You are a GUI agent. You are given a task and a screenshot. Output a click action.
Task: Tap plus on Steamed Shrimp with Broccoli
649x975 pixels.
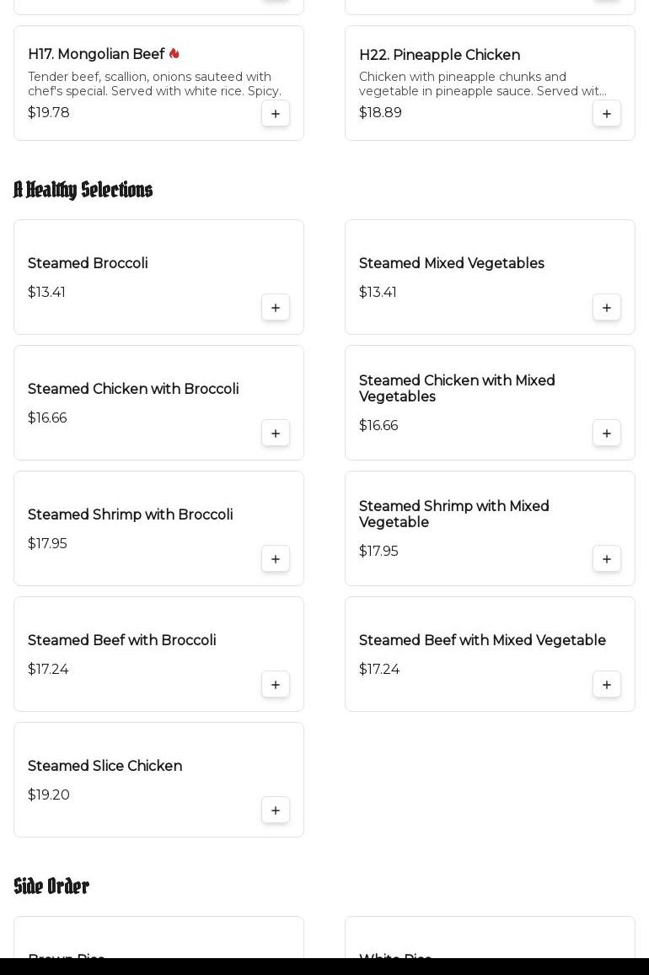pos(276,559)
